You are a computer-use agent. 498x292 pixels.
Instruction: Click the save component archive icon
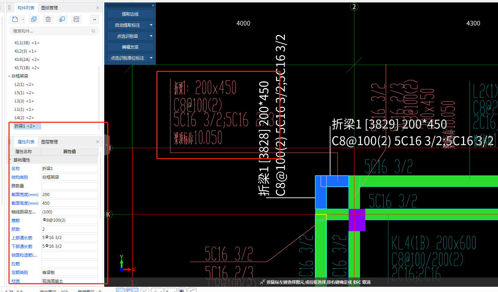coord(77,19)
